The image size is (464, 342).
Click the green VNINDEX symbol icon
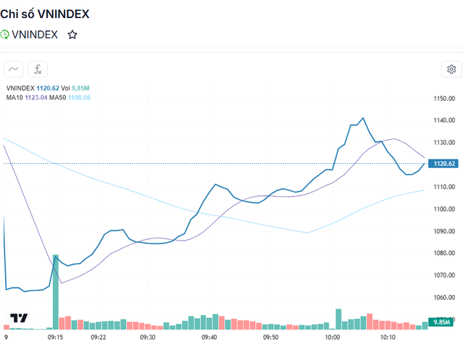pyautogui.click(x=5, y=34)
